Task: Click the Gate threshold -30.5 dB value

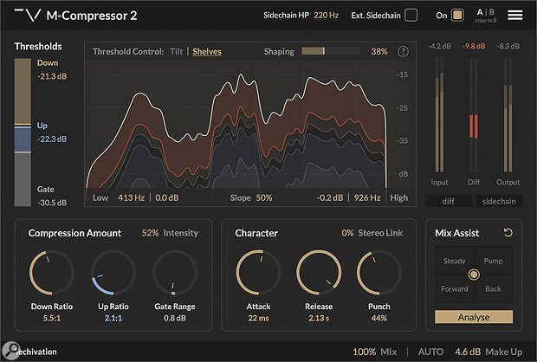Action: (52, 203)
